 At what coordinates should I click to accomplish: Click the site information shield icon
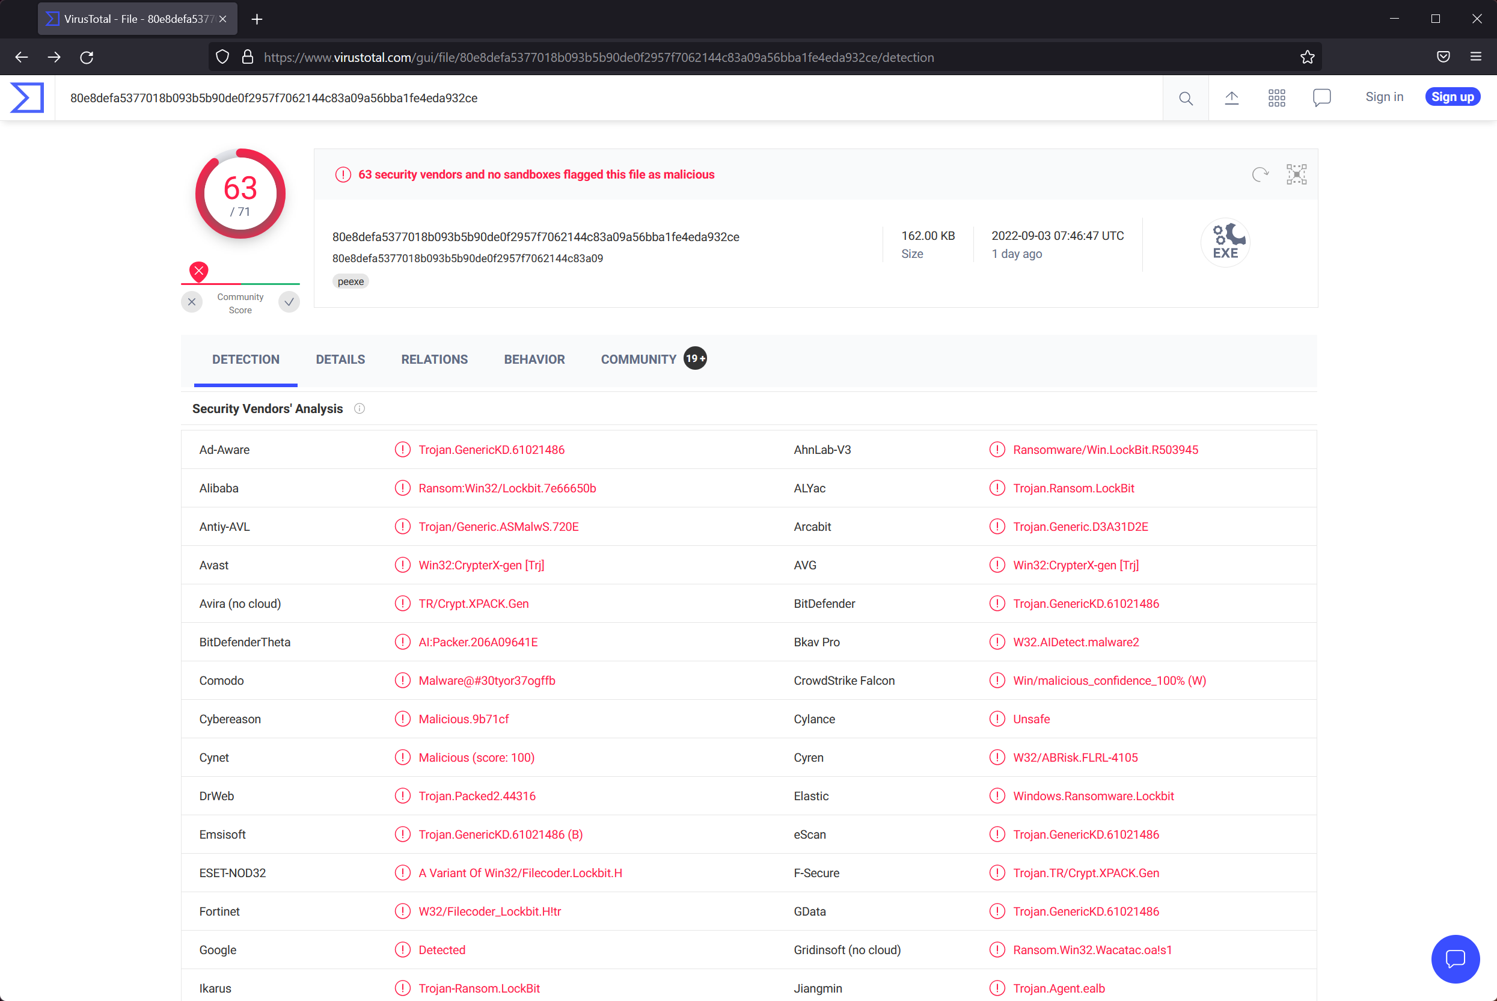click(x=222, y=58)
